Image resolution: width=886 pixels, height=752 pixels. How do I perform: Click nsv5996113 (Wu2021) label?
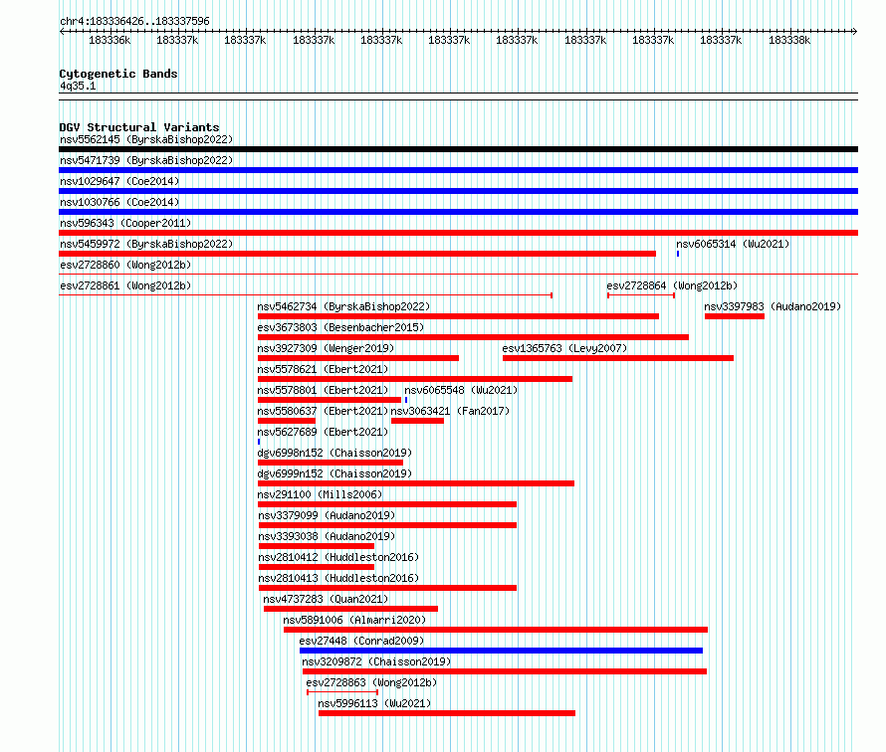(x=374, y=703)
